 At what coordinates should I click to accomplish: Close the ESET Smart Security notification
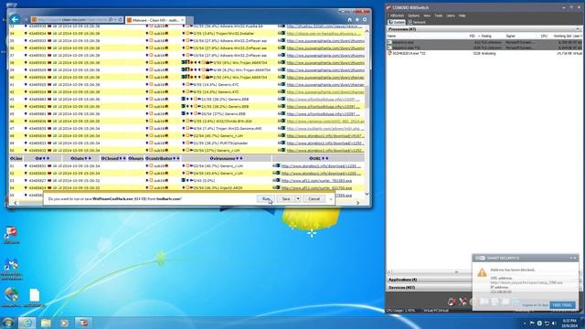pos(575,258)
